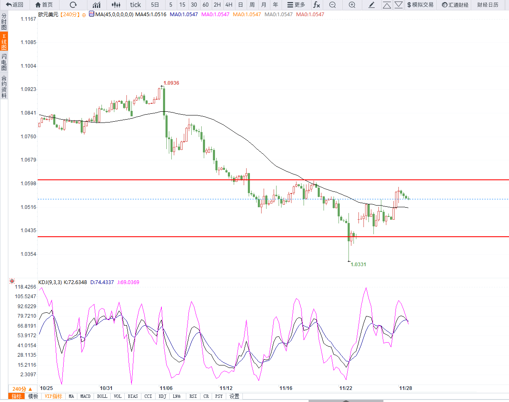
Task: Apply the KDJ indicator from bottom bar
Action: tap(162, 396)
